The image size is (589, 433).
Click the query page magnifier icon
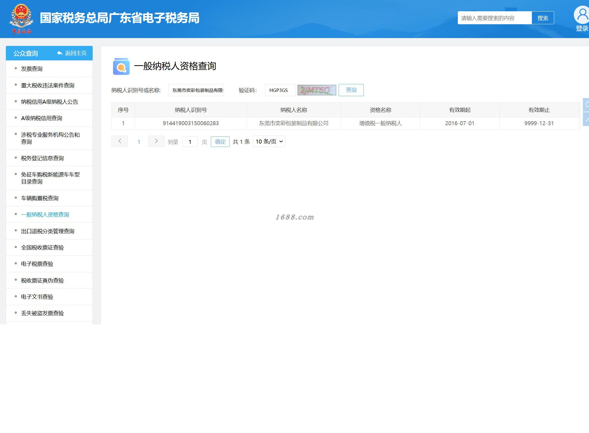[121, 67]
